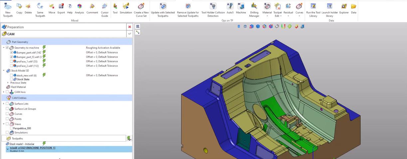Click Remove Update for Selected Toolpaths

[188, 9]
